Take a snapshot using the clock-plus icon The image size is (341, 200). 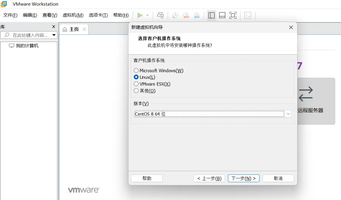coord(175,15)
